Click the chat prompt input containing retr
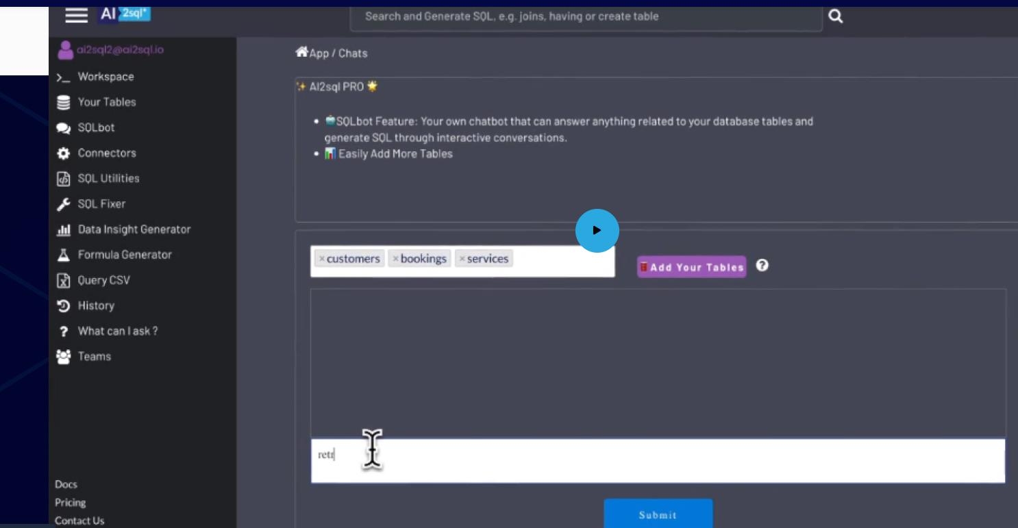This screenshot has width=1018, height=528. click(658, 461)
